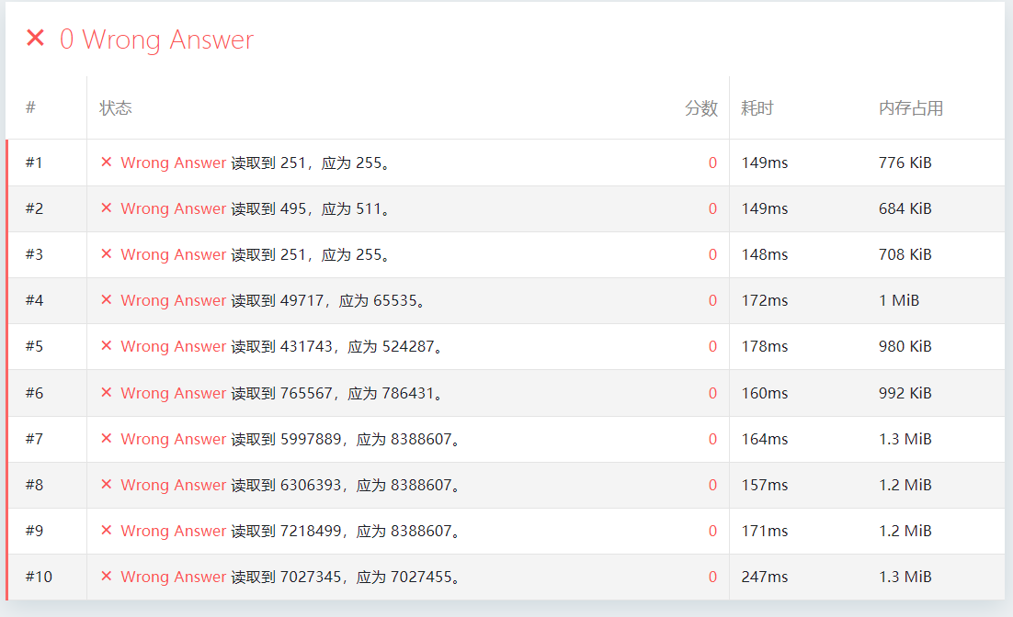The height and width of the screenshot is (617, 1013).
Task: Click the 1 MiB memory value in row #4
Action: pyautogui.click(x=898, y=300)
